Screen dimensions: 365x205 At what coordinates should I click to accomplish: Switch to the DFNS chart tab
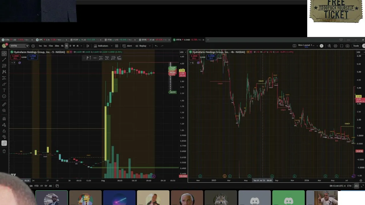pyautogui.click(x=154, y=40)
